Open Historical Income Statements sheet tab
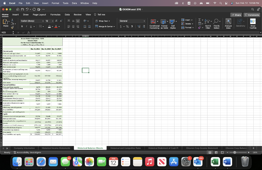Screen dimensions: 262x170 point(56,148)
